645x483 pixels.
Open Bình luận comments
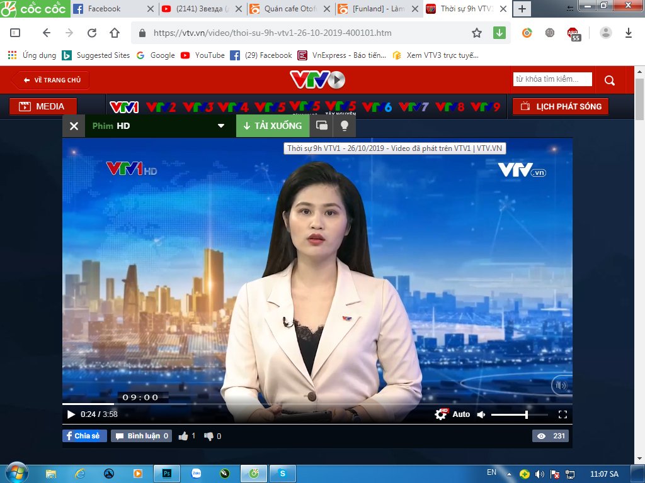141,436
